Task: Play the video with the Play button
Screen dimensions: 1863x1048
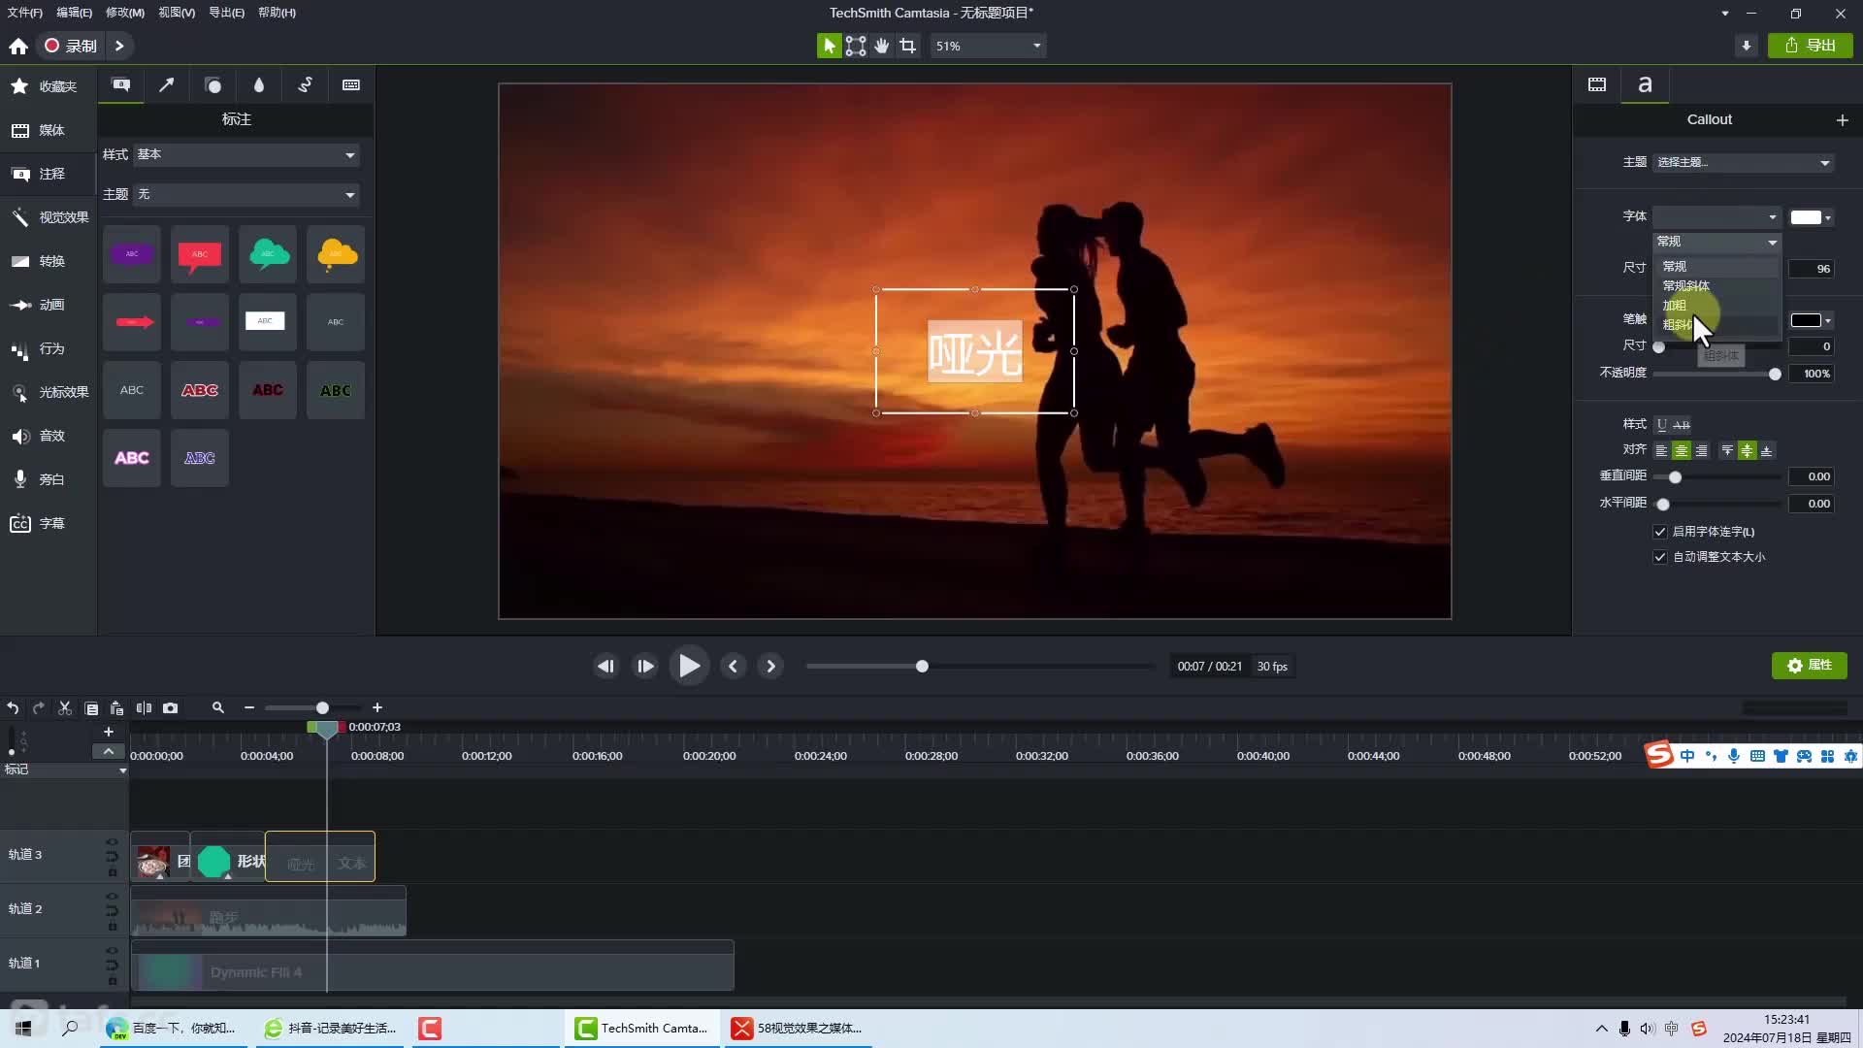Action: point(689,666)
